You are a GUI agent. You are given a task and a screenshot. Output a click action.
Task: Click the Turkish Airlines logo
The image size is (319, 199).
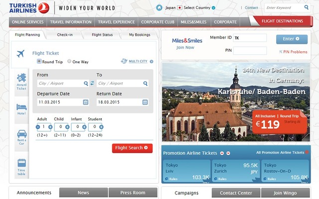29,8
